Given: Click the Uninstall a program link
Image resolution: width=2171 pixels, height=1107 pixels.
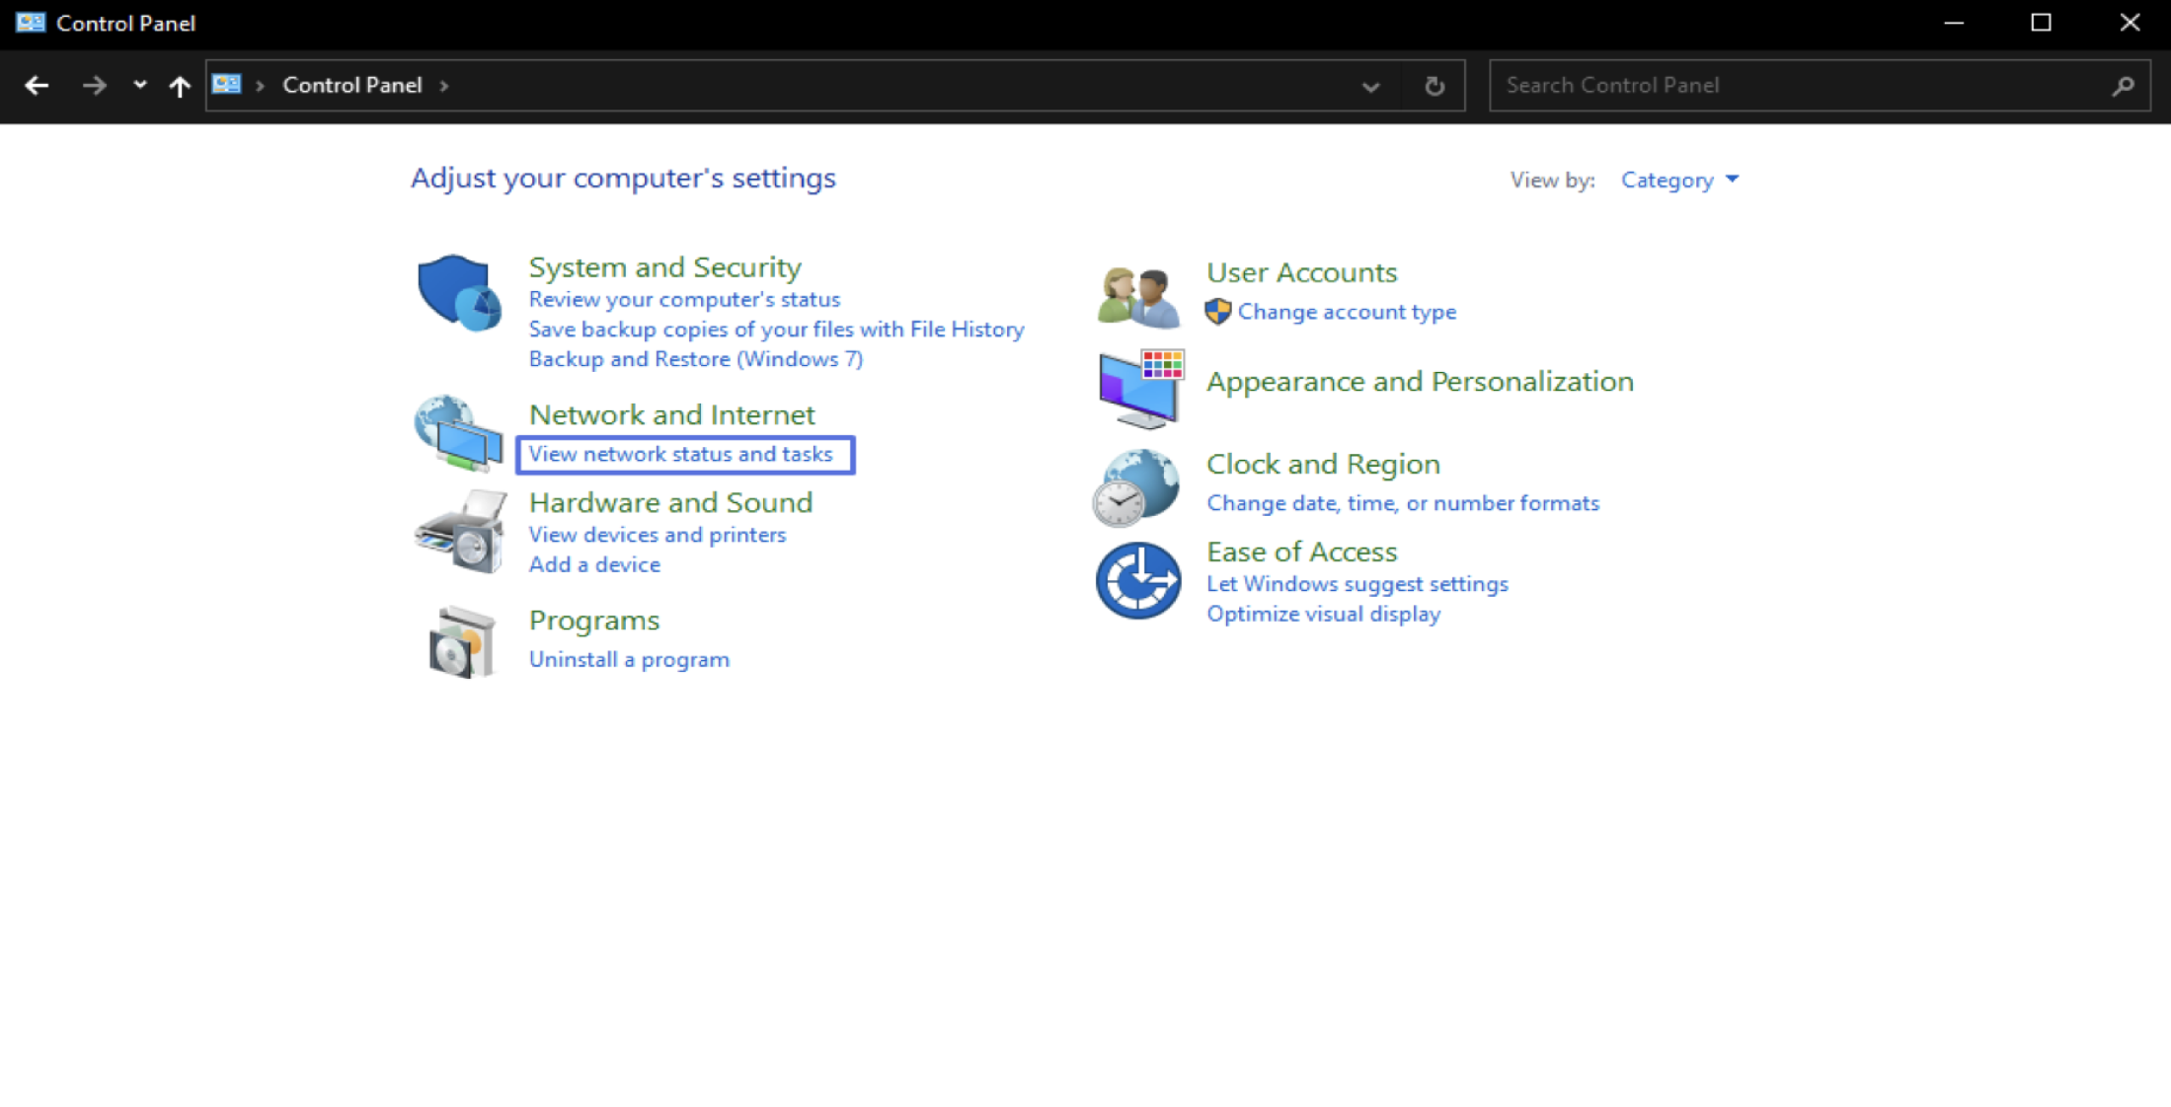Looking at the screenshot, I should 629,659.
